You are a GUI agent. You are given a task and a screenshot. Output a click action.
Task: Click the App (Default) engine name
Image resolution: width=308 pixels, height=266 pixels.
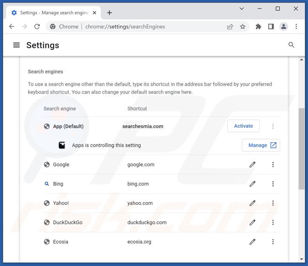click(x=68, y=126)
